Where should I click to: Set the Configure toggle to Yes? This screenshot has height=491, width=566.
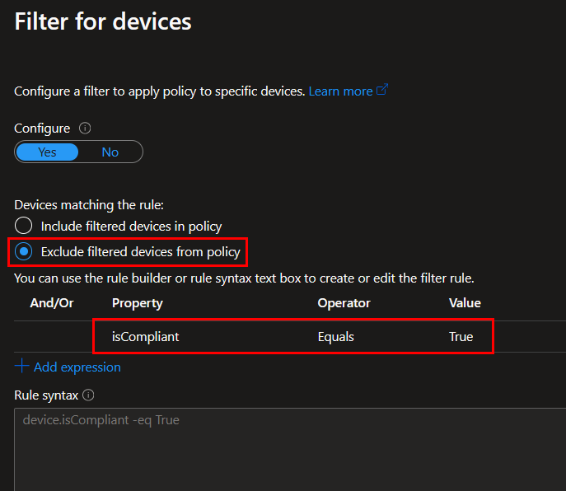click(x=48, y=152)
